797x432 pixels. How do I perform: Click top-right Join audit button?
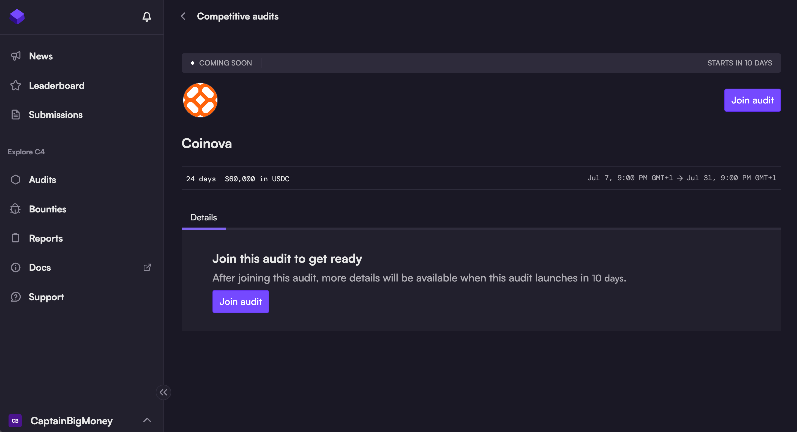(x=752, y=100)
